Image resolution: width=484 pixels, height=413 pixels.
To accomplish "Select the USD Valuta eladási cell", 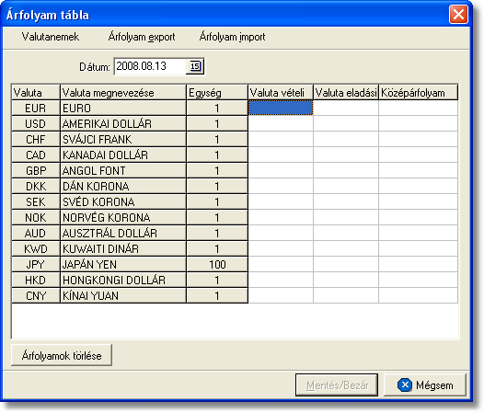I will coord(346,123).
